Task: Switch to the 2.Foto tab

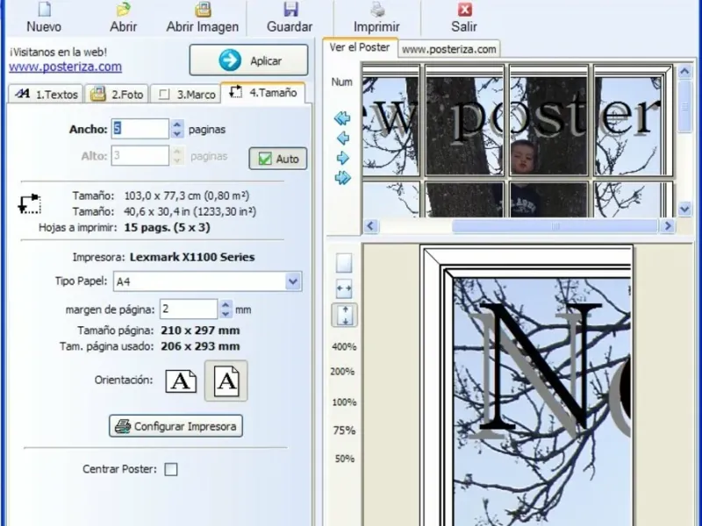Action: (x=117, y=94)
